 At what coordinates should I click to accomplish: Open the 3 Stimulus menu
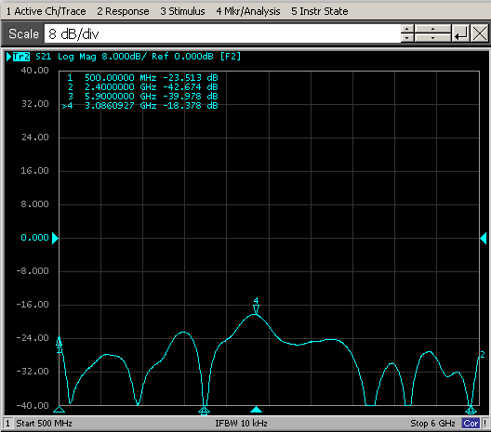182,11
